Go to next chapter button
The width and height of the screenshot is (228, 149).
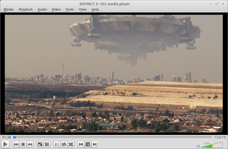[x=95, y=144]
